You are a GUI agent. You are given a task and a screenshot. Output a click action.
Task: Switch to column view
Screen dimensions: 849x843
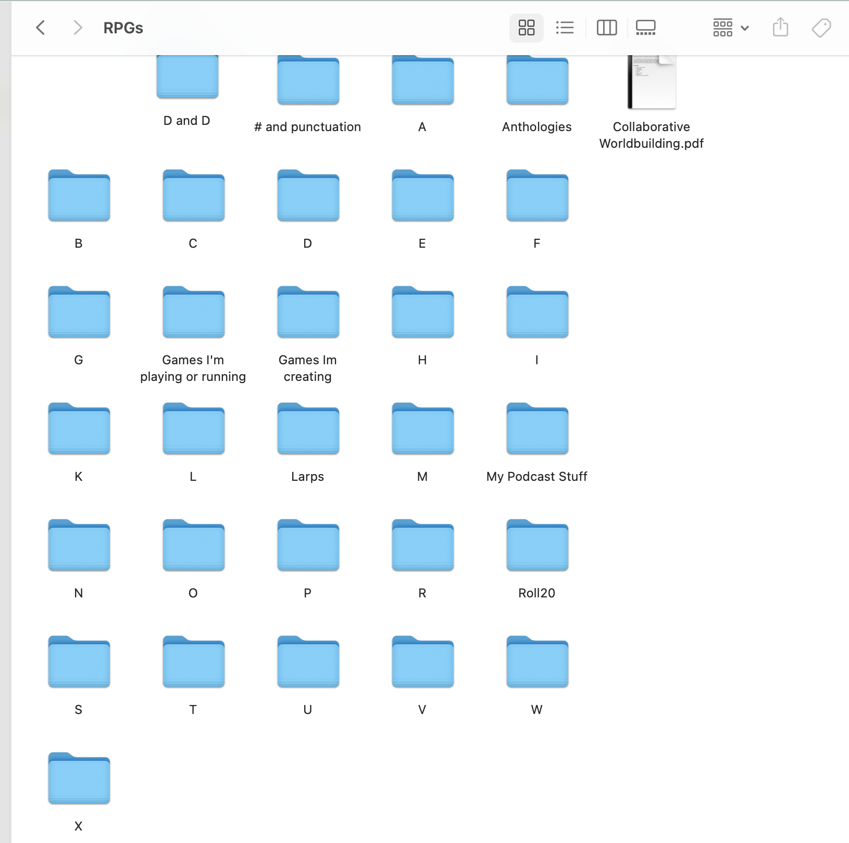pyautogui.click(x=606, y=28)
